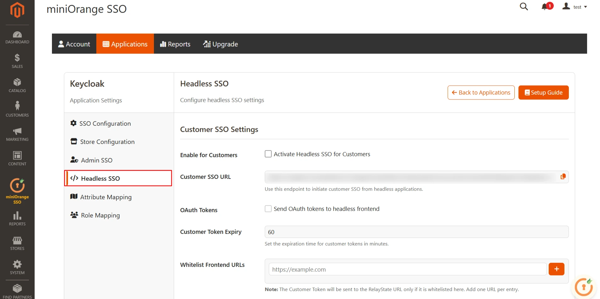The image size is (600, 299).
Task: Open the notifications bell icon
Action: tap(545, 6)
